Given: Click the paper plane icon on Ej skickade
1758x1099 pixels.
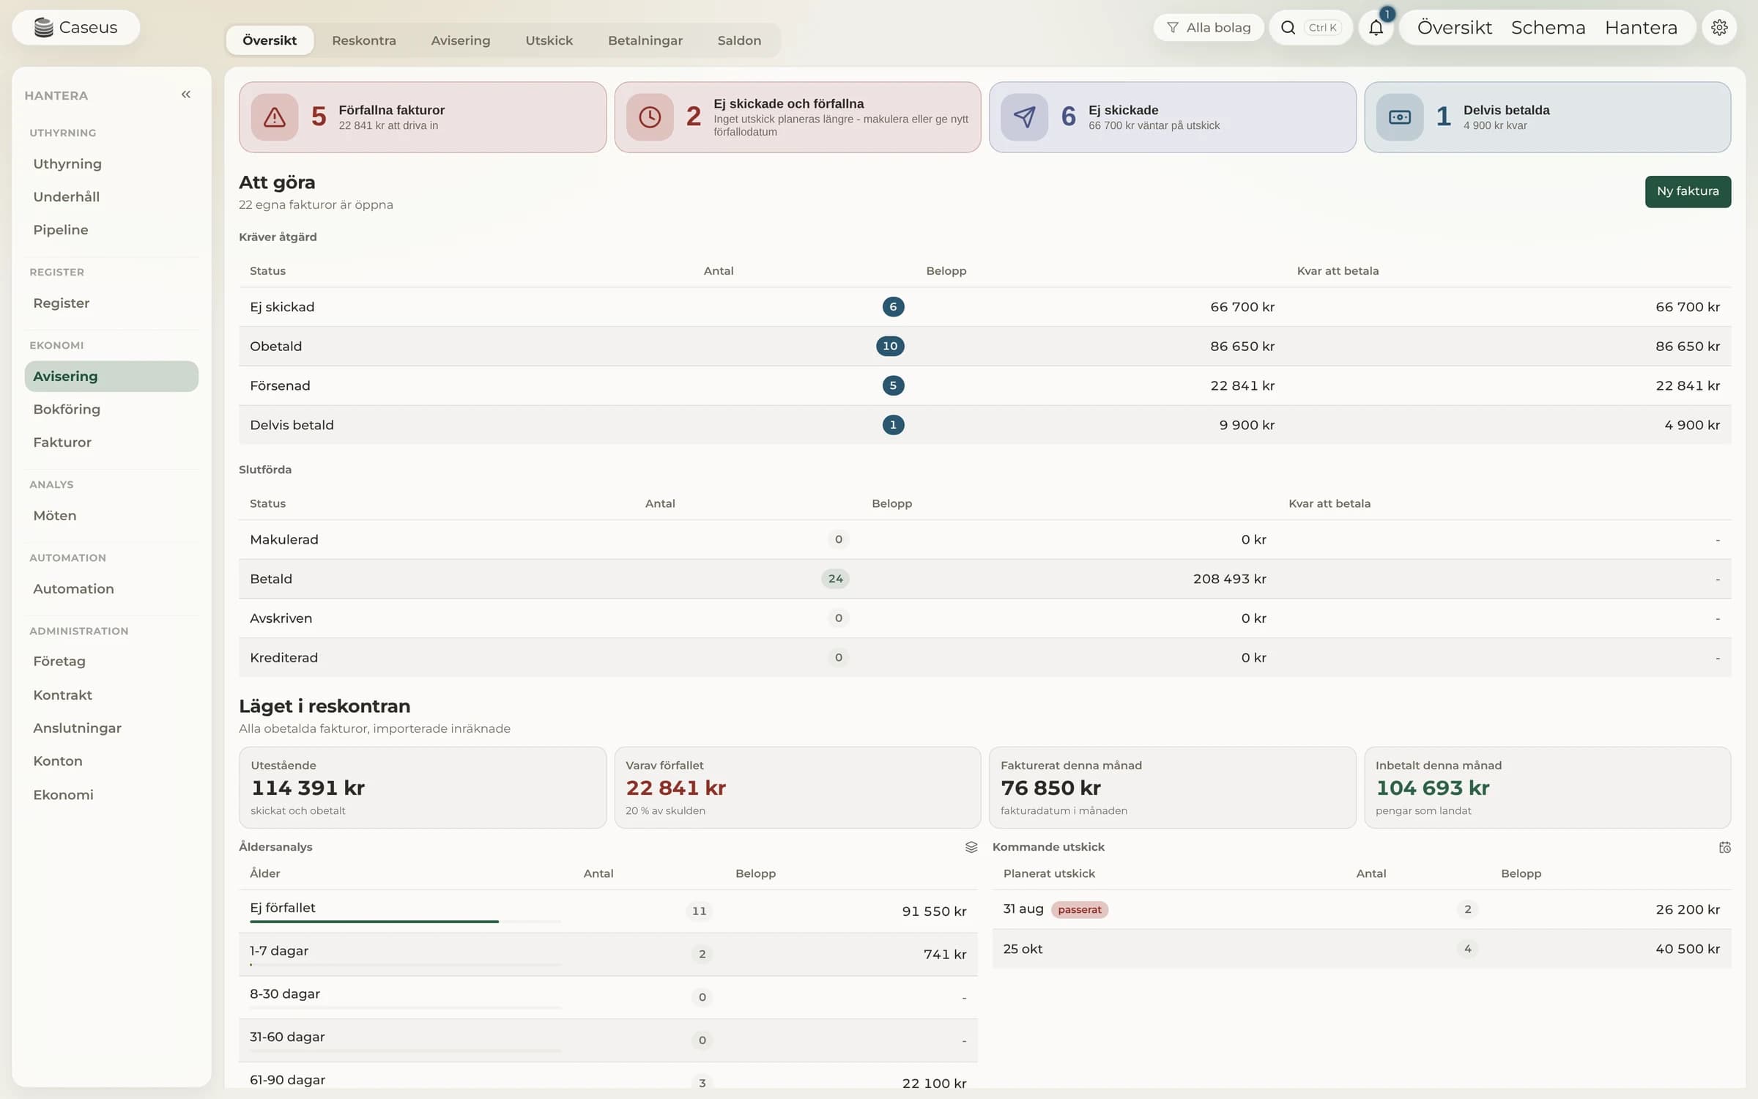Looking at the screenshot, I should (x=1024, y=117).
